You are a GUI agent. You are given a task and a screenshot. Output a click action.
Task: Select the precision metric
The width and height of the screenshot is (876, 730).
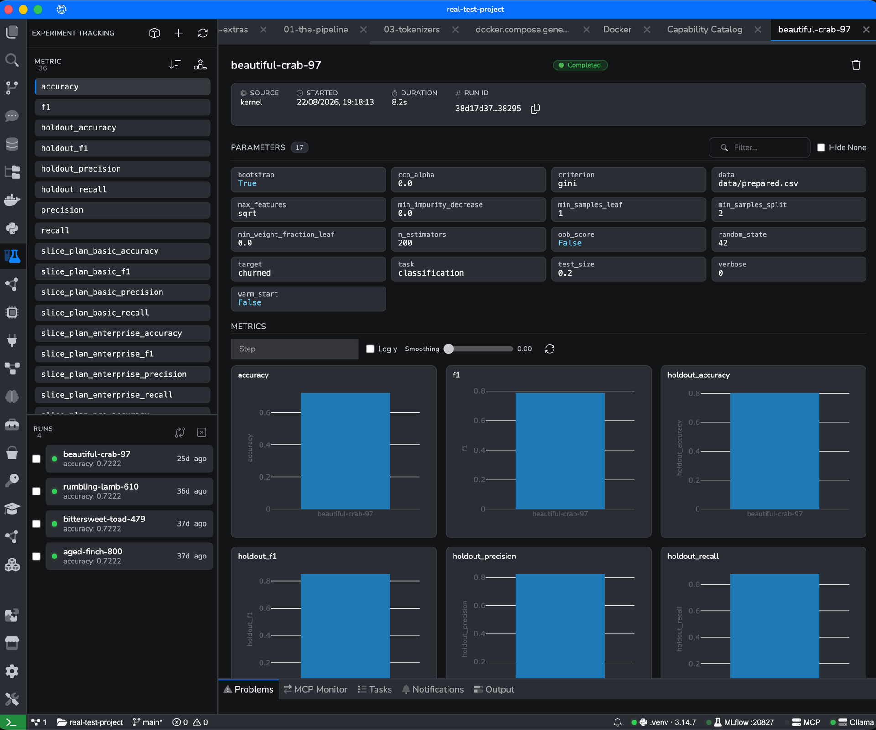[122, 210]
